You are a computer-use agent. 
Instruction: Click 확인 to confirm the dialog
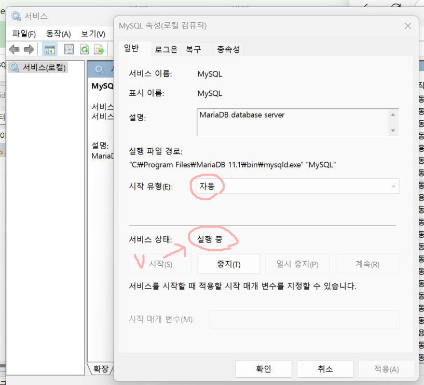[263, 369]
